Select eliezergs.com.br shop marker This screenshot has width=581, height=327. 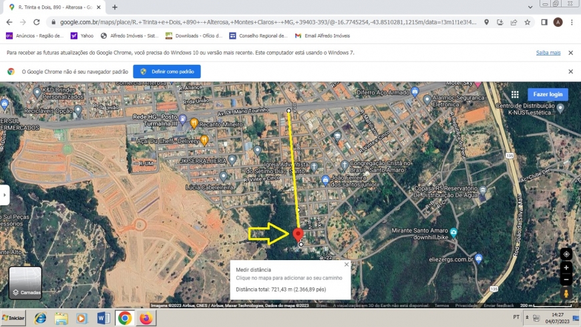pos(478,258)
